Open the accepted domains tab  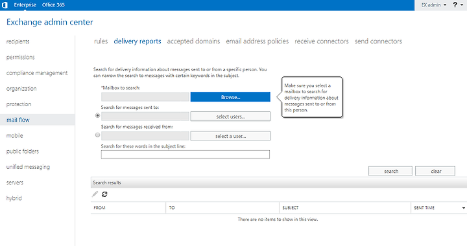coord(193,41)
